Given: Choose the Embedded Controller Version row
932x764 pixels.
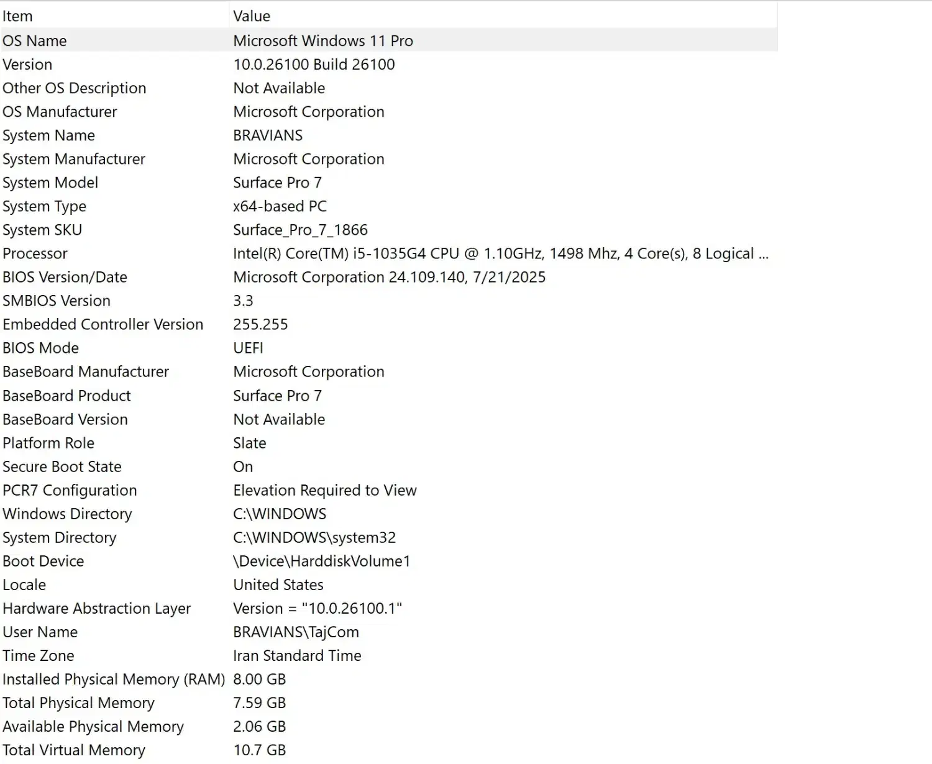Looking at the screenshot, I should pyautogui.click(x=103, y=324).
